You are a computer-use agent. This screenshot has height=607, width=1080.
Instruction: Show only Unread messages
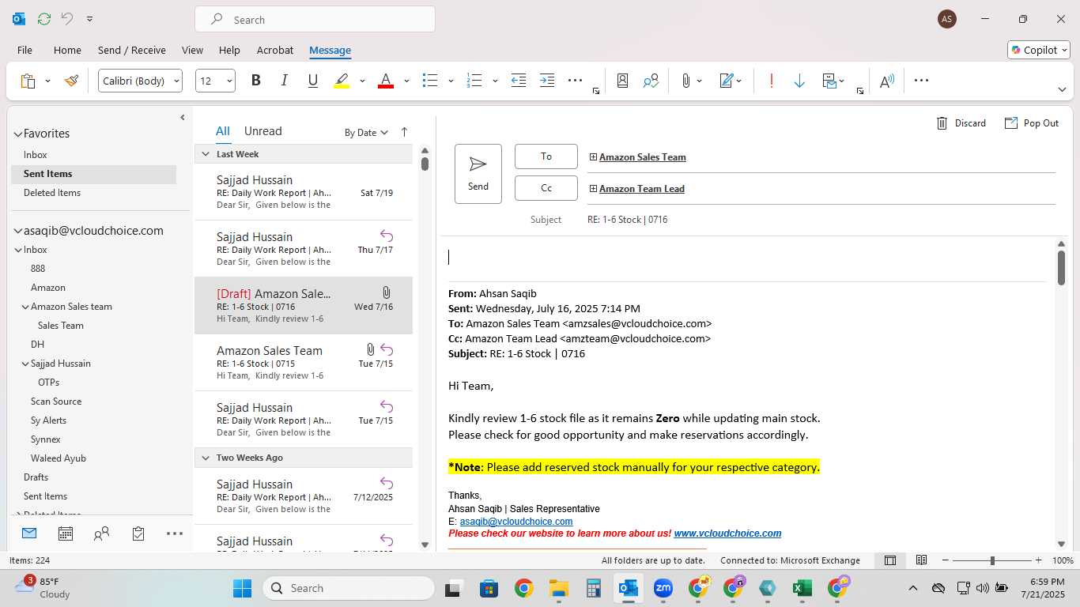[262, 131]
